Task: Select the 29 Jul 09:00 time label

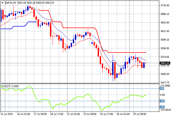Action: [140, 114]
